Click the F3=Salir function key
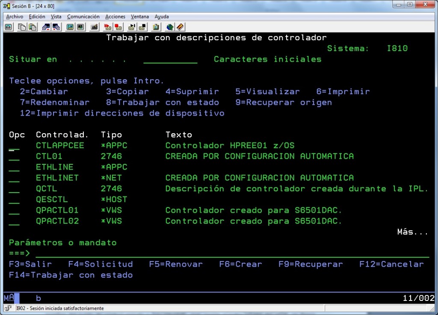 pyautogui.click(x=30, y=264)
